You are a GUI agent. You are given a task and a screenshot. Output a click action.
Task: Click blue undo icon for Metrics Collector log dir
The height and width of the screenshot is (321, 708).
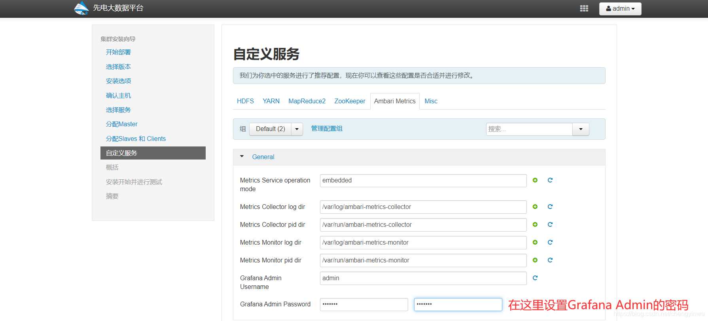pyautogui.click(x=550, y=207)
